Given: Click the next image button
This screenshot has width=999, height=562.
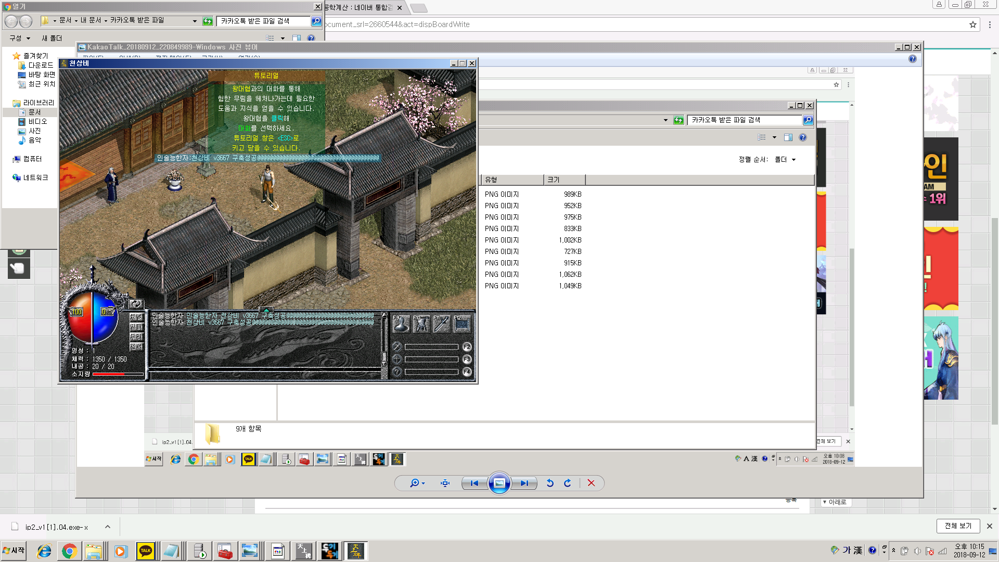Looking at the screenshot, I should click(524, 483).
